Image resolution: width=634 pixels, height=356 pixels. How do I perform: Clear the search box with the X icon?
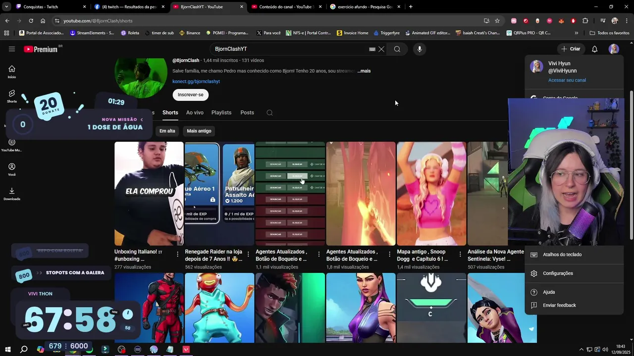pos(381,49)
